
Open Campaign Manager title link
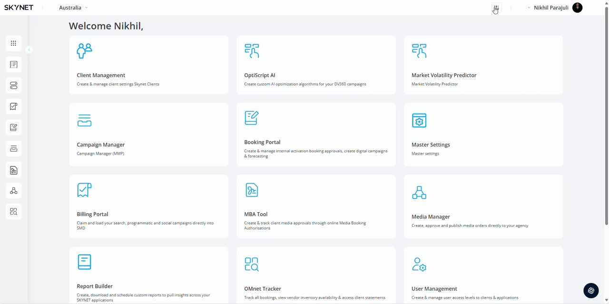pyautogui.click(x=101, y=145)
